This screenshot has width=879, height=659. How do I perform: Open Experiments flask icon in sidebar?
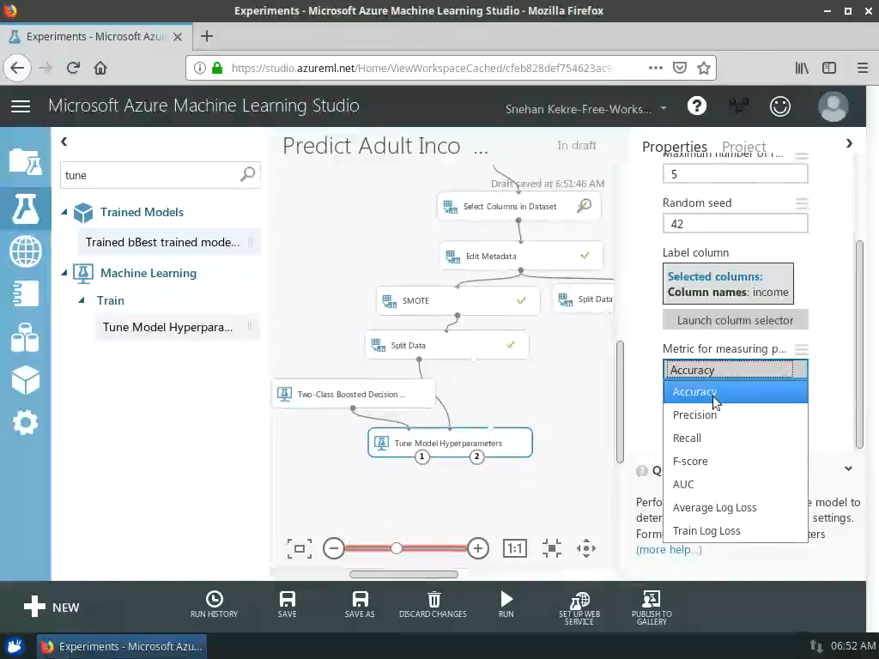coord(25,209)
